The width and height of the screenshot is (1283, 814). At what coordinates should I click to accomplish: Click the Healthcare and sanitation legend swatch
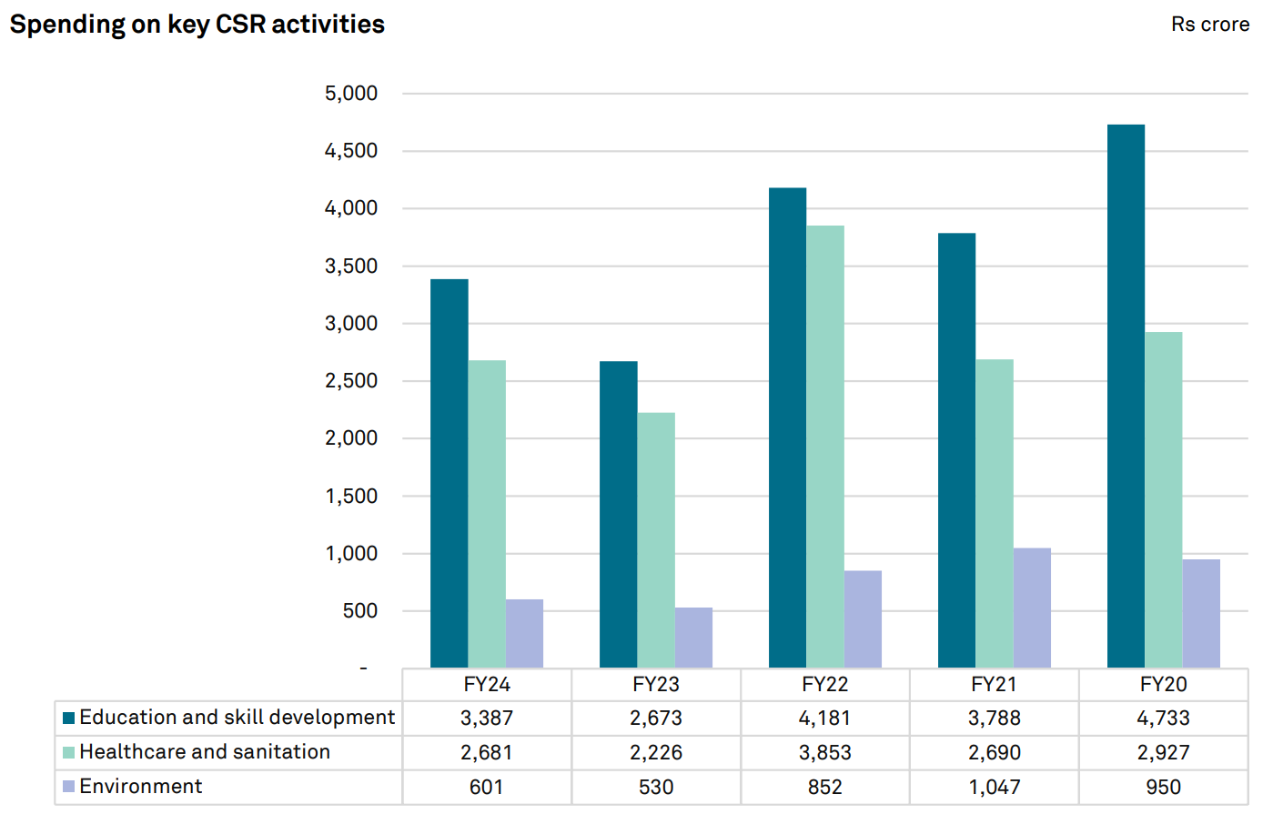pos(68,752)
